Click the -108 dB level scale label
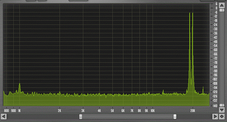Screen dimensions: 227x122 [215, 83]
